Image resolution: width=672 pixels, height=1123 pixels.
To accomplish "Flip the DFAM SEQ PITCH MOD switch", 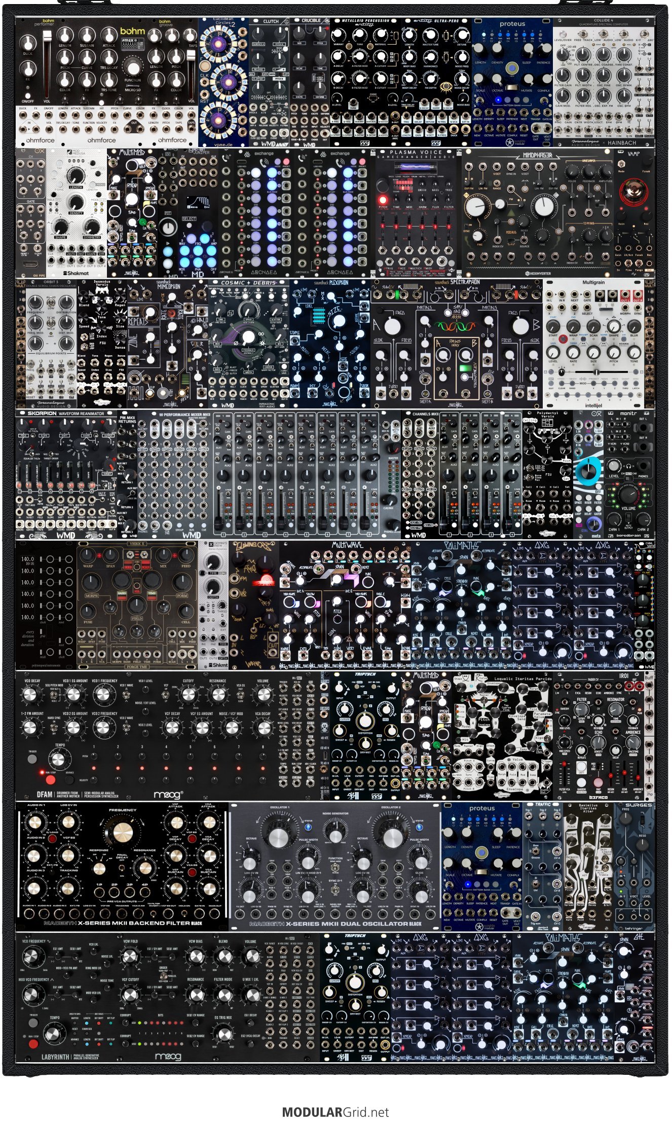I will [x=54, y=695].
